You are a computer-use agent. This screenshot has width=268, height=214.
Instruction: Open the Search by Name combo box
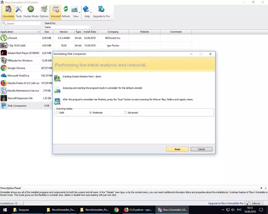point(69,27)
